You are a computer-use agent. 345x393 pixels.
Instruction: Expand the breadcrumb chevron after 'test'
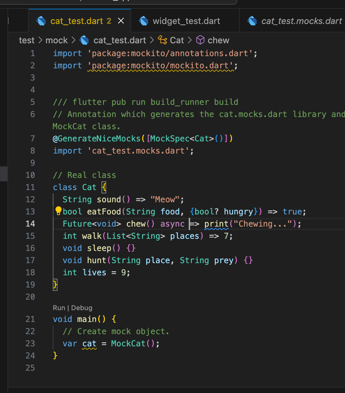point(40,40)
